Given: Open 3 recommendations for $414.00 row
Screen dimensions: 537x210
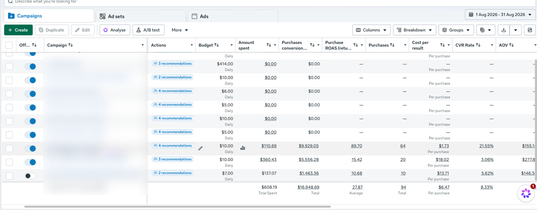Looking at the screenshot, I should click(x=173, y=63).
